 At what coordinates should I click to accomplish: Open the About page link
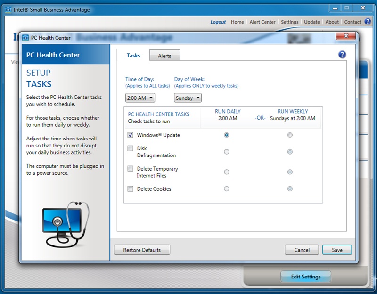click(332, 22)
